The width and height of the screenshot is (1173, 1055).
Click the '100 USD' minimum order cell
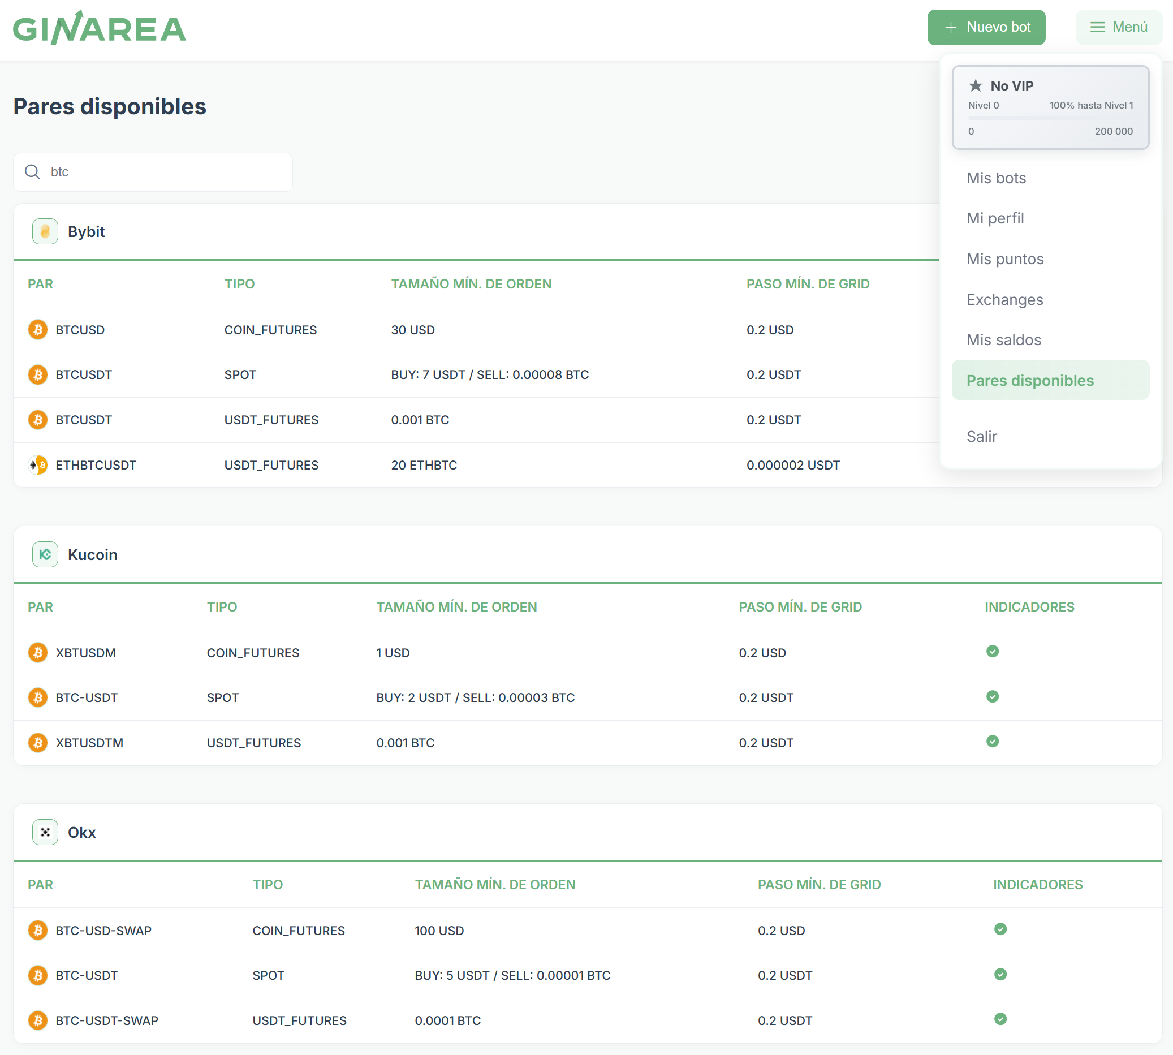pos(439,931)
